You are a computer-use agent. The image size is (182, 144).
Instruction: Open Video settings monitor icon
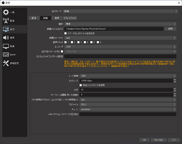[x=6, y=46]
